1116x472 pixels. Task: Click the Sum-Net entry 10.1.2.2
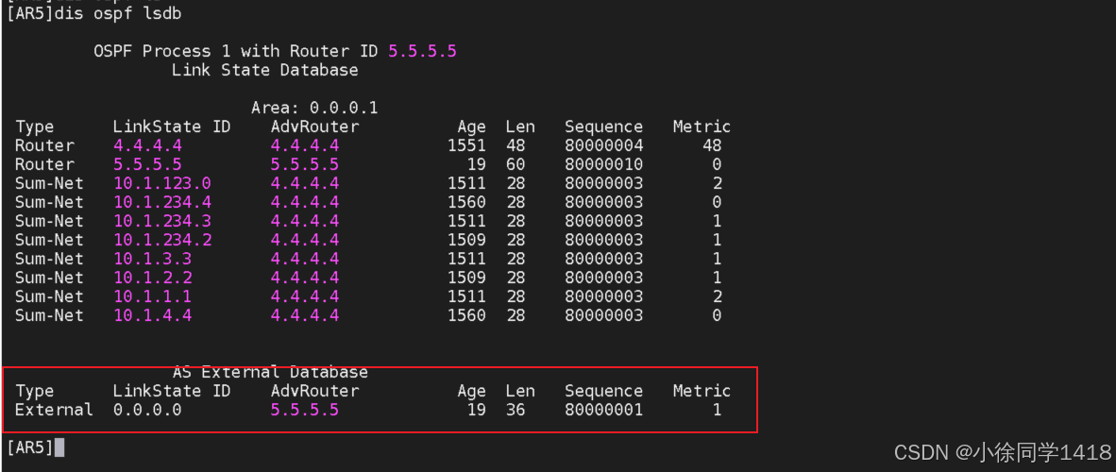pos(152,278)
